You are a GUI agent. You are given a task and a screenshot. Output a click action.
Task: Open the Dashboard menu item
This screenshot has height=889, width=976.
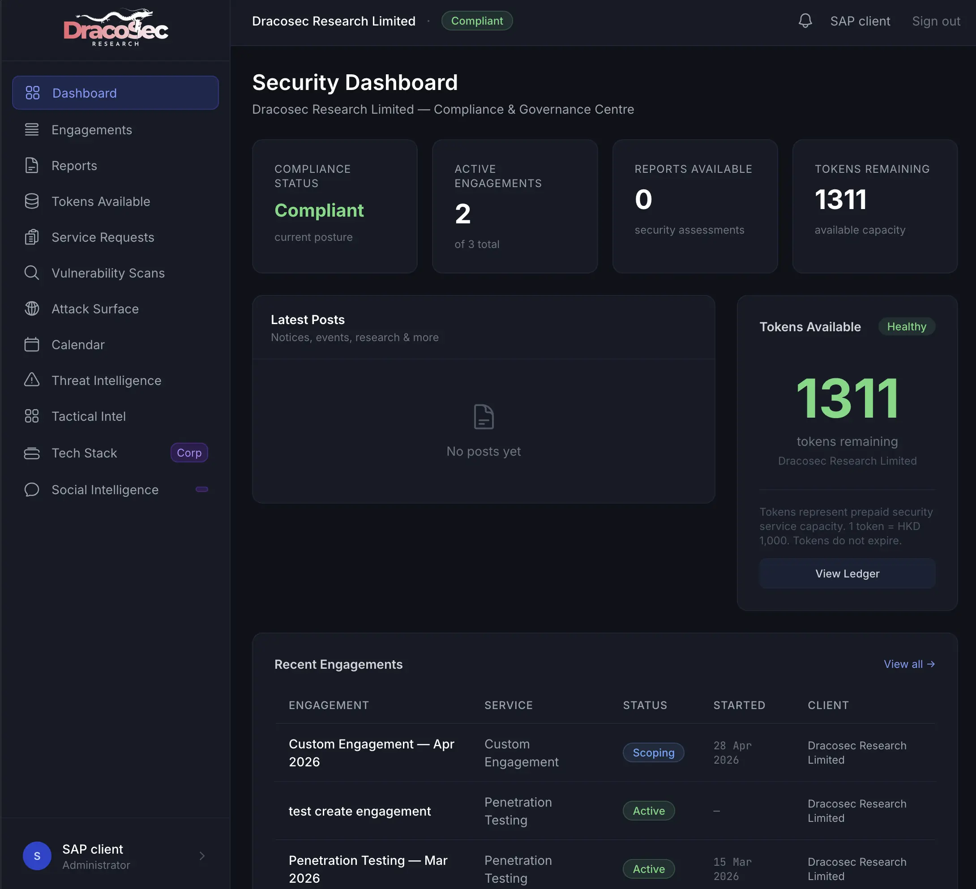coord(115,92)
